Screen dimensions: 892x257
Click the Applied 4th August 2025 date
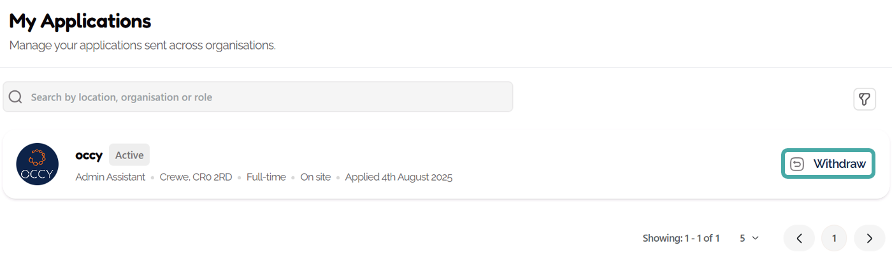point(398,177)
